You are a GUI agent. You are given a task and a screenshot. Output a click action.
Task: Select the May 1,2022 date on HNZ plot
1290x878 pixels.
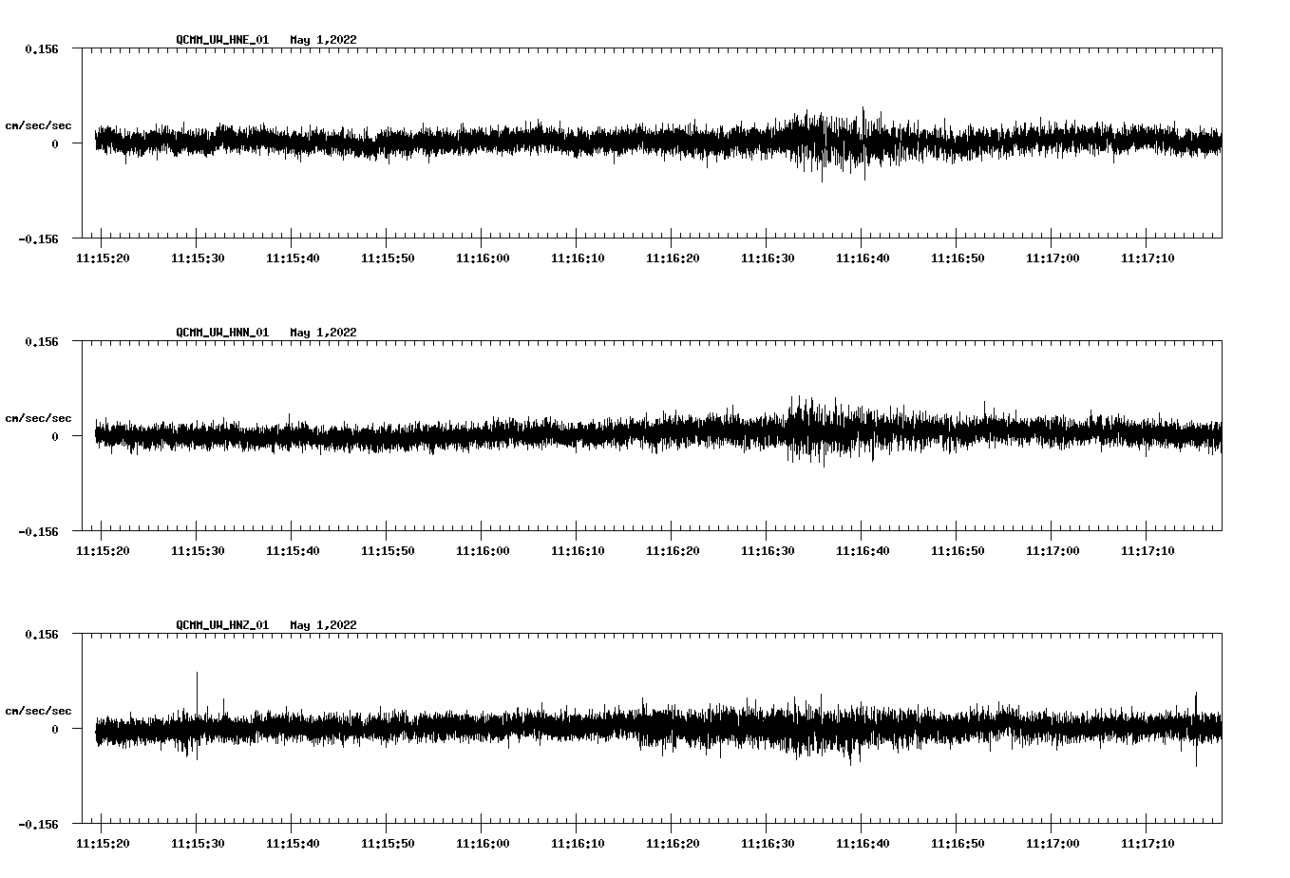[x=324, y=625]
